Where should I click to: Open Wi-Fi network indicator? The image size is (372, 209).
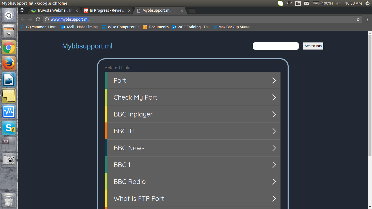point(289,3)
